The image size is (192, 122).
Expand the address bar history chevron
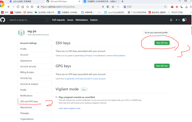click(118, 7)
